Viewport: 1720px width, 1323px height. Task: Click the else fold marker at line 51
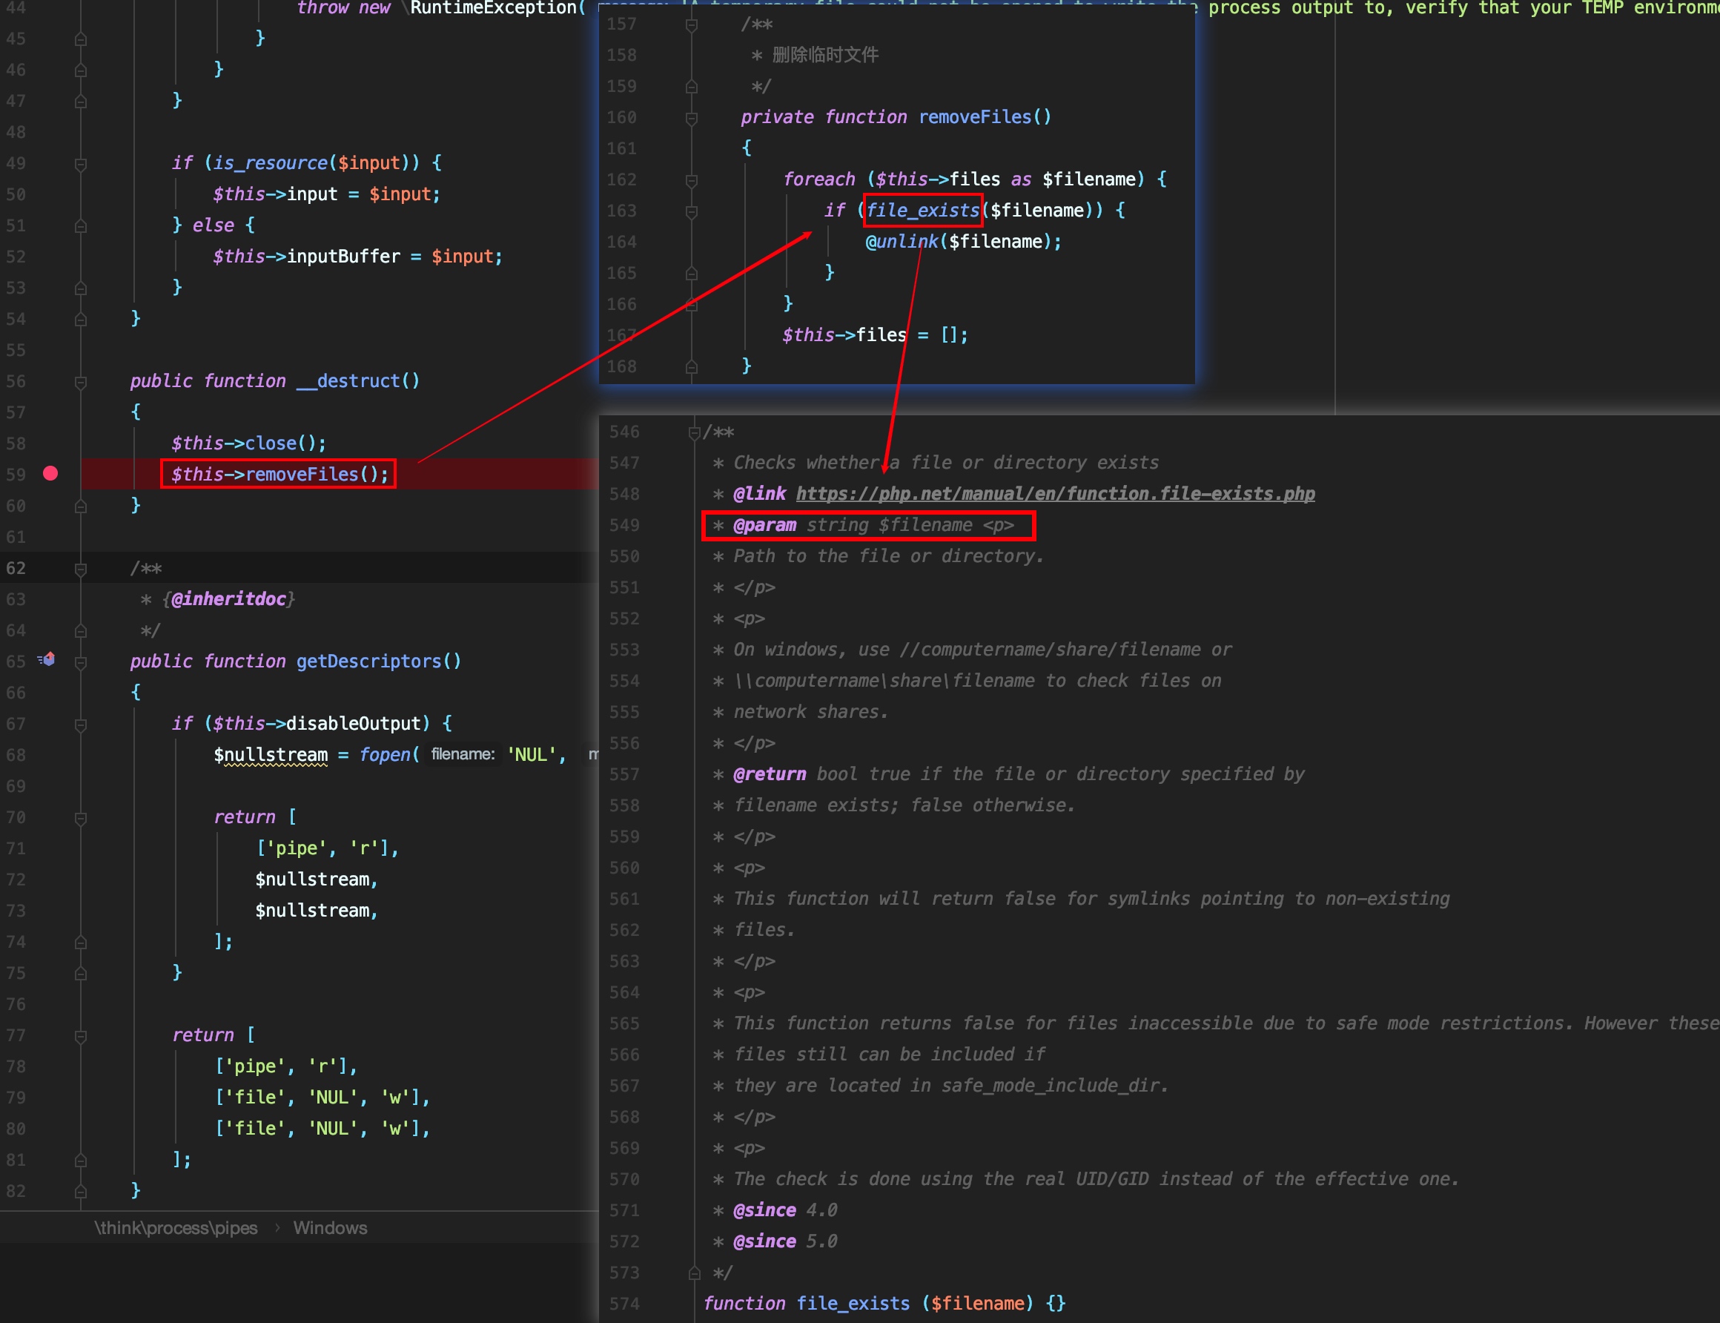click(80, 226)
